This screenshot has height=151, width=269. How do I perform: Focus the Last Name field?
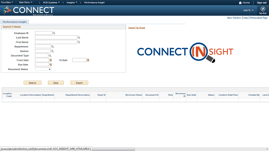pyautogui.click(x=56, y=37)
